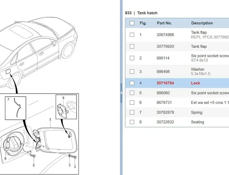Check the Six point socket screw 986114 checkbox
229x175 pixels.
click(x=132, y=58)
